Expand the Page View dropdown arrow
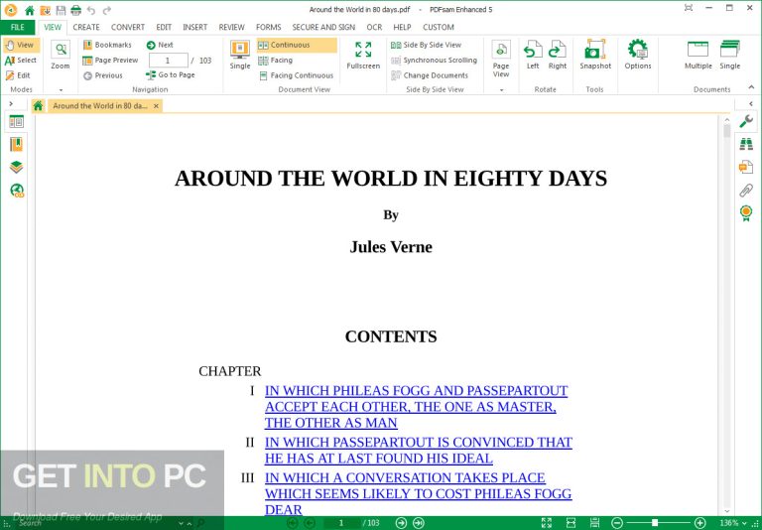The image size is (762, 530). click(x=501, y=90)
